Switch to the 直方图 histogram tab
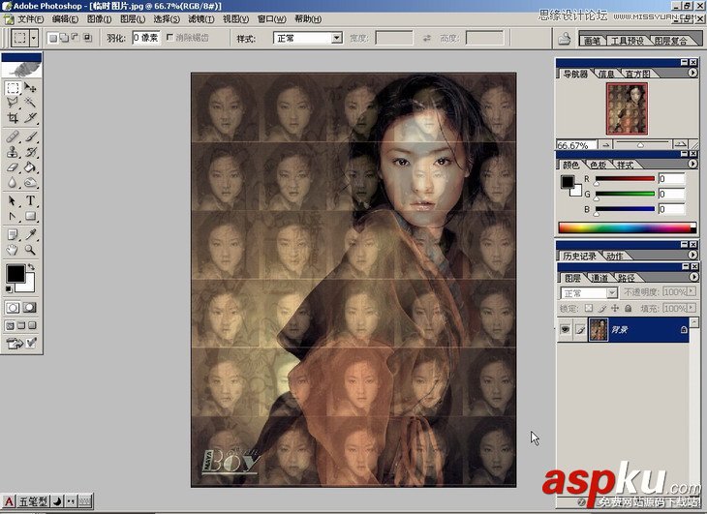This screenshot has height=514, width=707. pyautogui.click(x=637, y=74)
